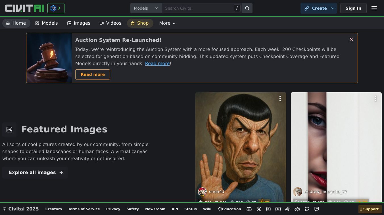The width and height of the screenshot is (384, 215).
Task: Open the Reddit community icon
Action: [297, 209]
